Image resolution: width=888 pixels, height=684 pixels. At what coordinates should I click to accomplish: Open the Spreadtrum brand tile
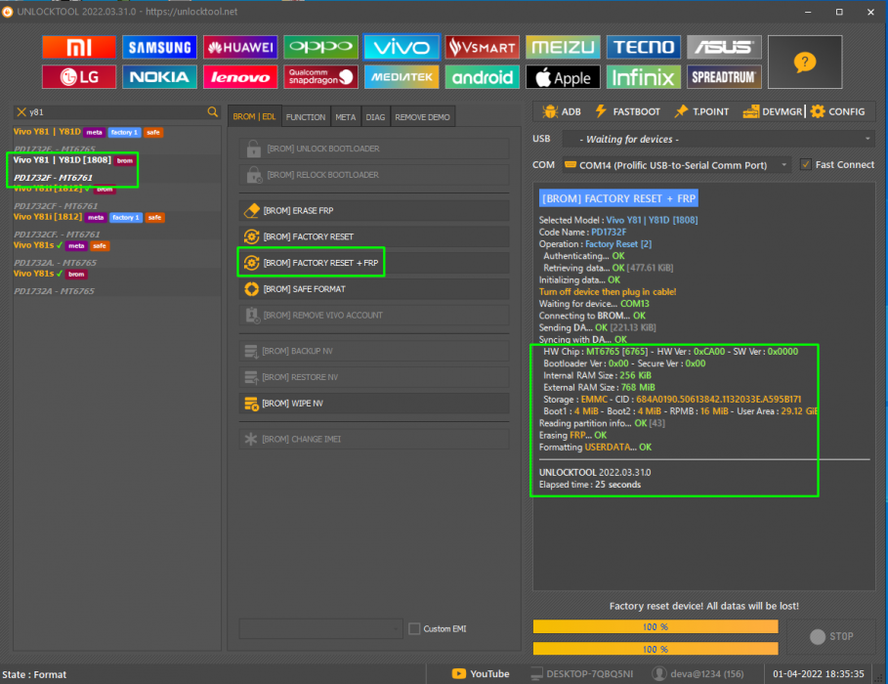coord(724,77)
